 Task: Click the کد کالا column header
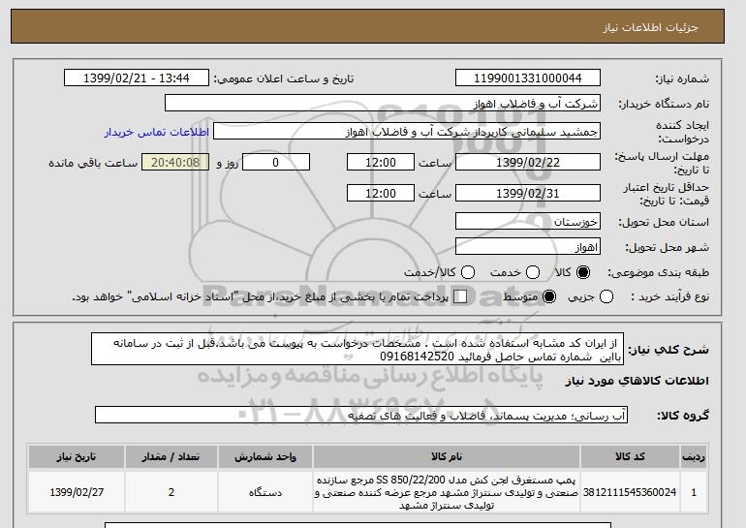[x=631, y=456]
